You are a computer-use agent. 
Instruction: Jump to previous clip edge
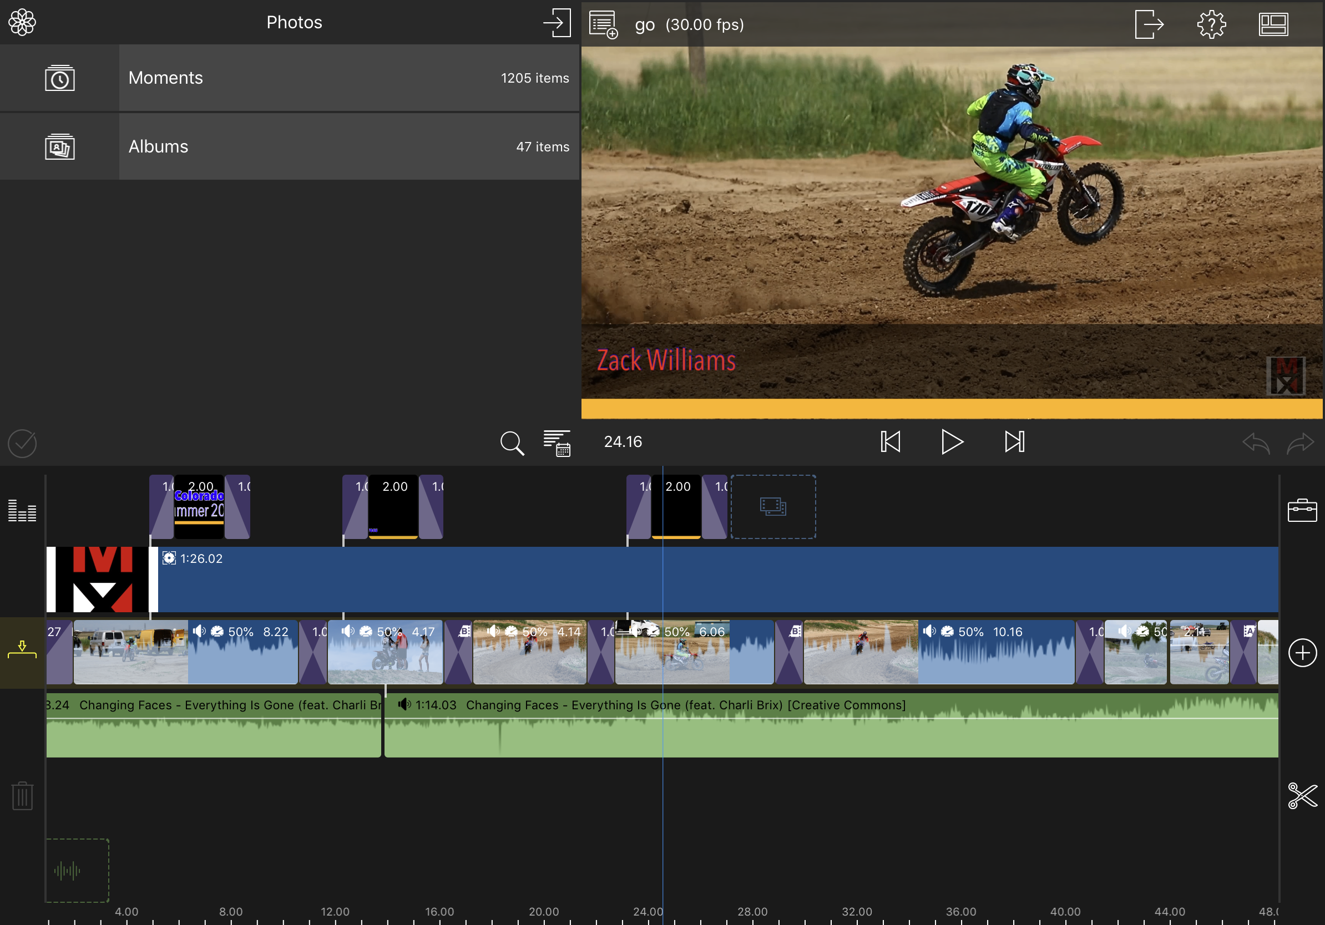click(890, 442)
